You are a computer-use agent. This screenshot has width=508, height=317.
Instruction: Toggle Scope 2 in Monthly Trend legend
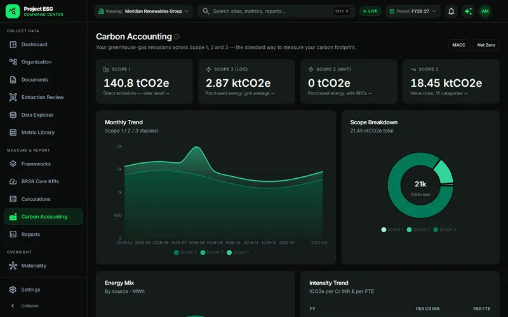click(212, 252)
